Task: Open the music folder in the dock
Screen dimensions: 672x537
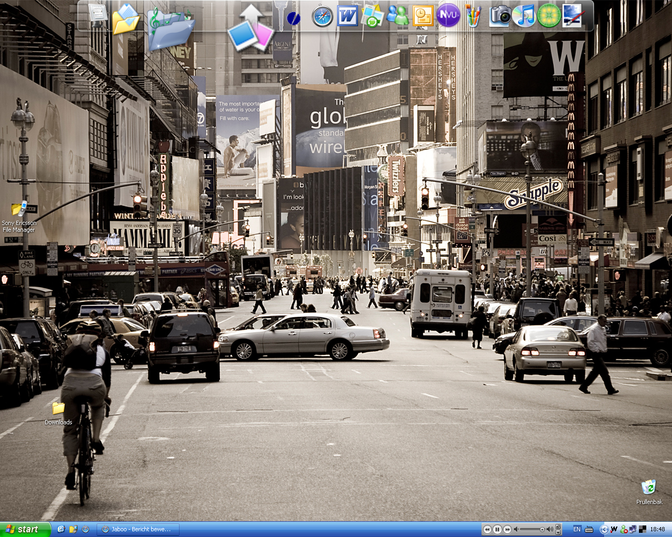Action: [x=171, y=29]
